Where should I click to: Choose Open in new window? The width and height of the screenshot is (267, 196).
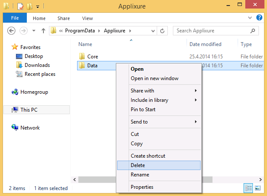pyautogui.click(x=159, y=78)
